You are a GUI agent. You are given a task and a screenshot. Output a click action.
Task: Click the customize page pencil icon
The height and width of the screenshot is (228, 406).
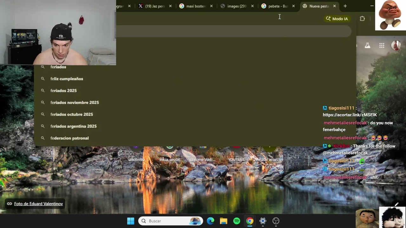click(396, 204)
